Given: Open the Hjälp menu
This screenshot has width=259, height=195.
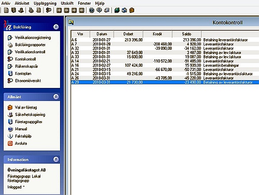Looking at the screenshot, I should (x=100, y=3).
